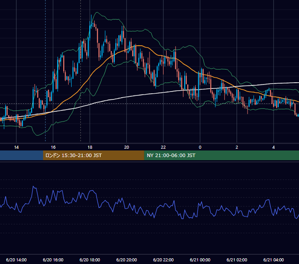
Task: Click the 14 label on the time axis
Action: [x=16, y=147]
